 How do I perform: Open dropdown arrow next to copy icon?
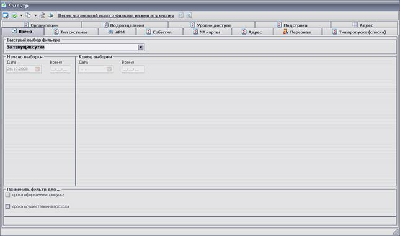coord(35,15)
